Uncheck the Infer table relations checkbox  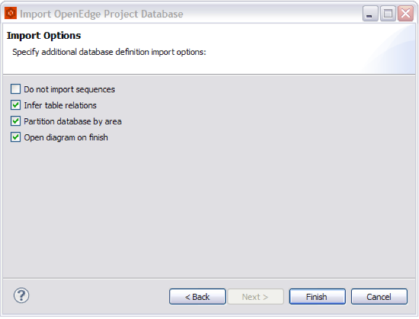click(x=16, y=105)
